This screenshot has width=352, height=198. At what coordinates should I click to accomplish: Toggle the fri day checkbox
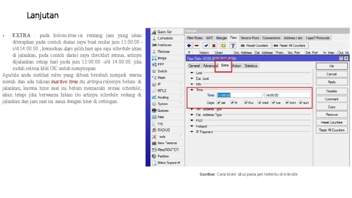pos(232,103)
